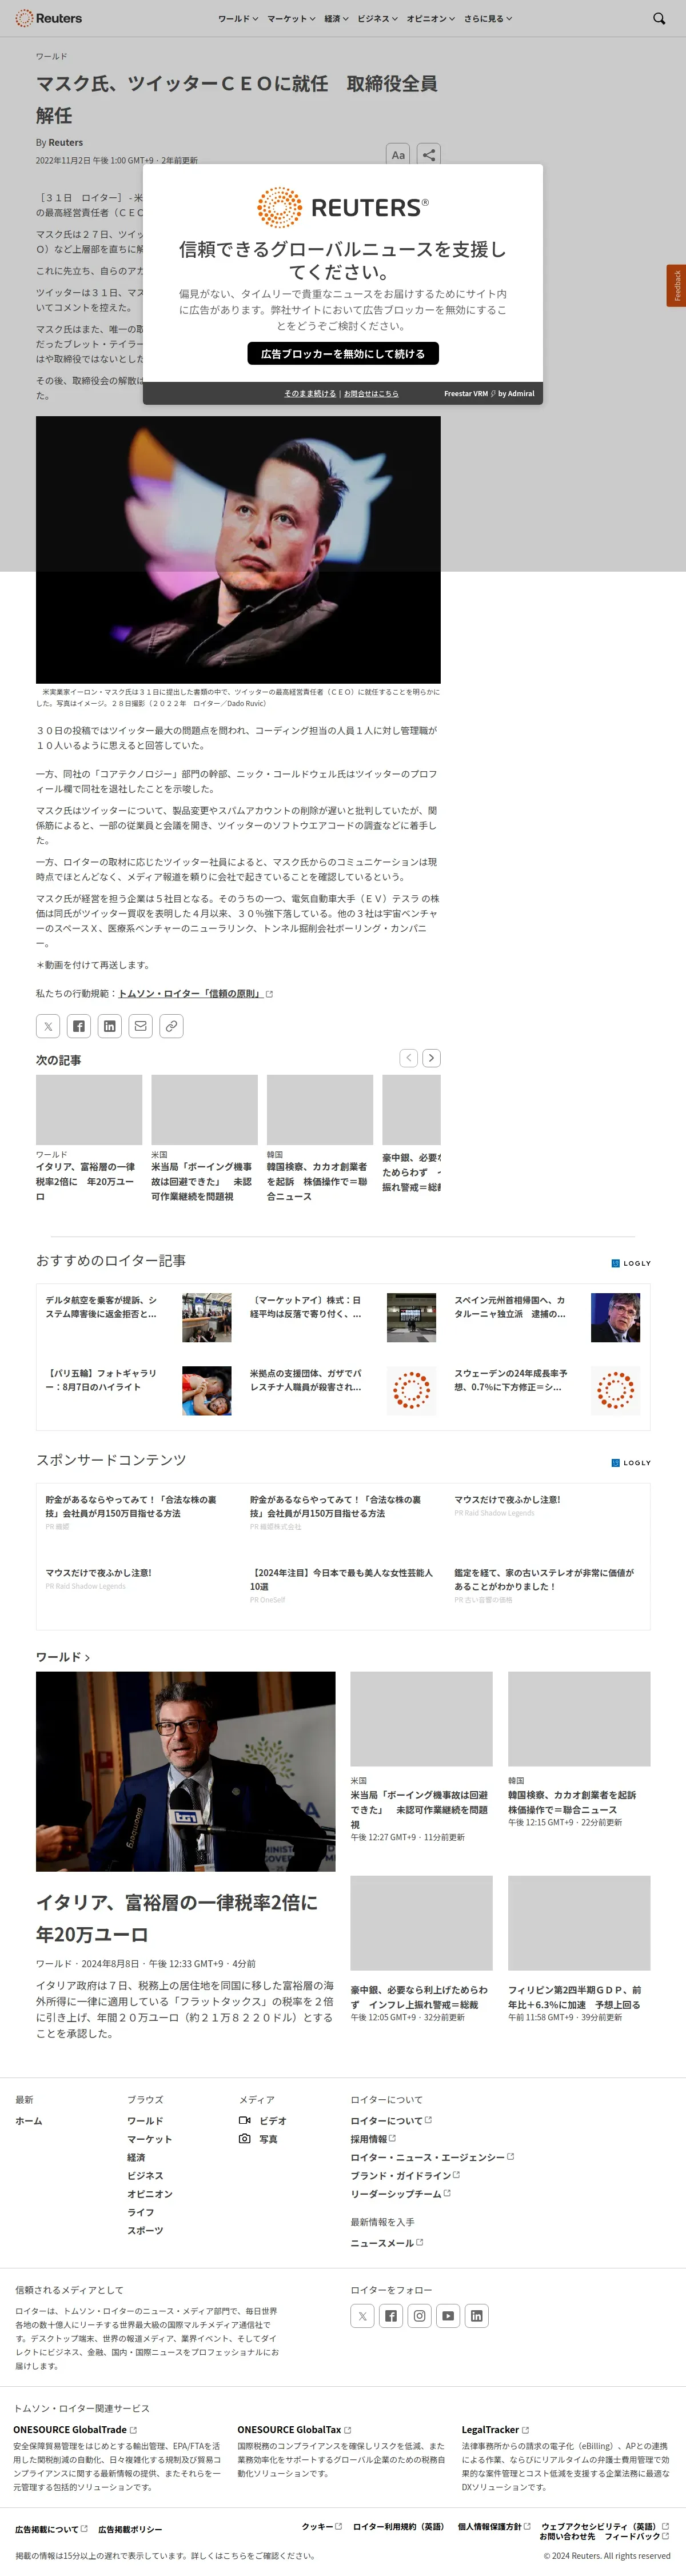Click the Reuters logo in header

coord(48,18)
